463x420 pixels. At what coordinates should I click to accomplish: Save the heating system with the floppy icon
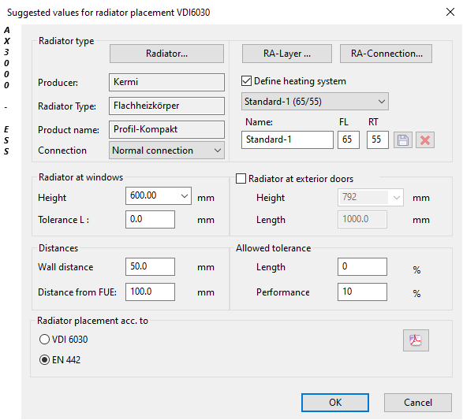pos(403,140)
